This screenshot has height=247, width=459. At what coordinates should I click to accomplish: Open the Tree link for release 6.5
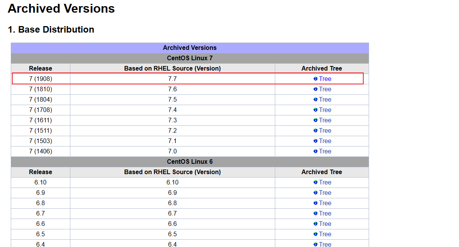click(325, 234)
